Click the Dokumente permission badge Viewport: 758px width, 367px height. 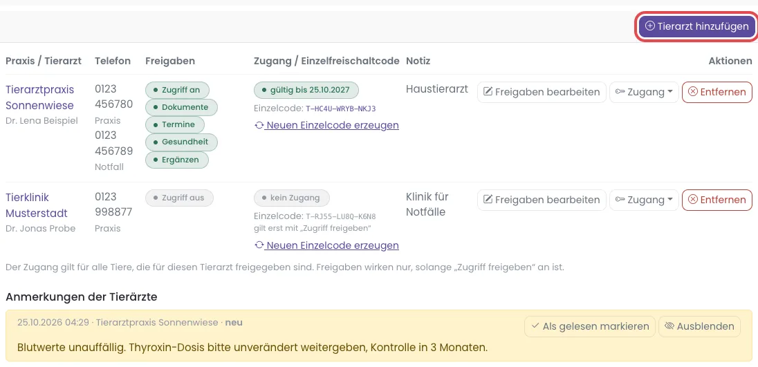click(181, 107)
